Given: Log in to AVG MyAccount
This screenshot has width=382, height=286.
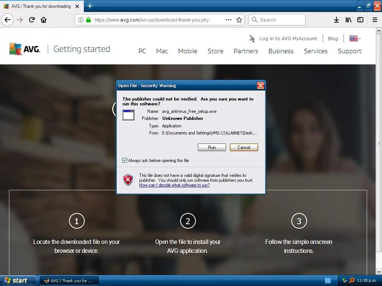Looking at the screenshot, I should pos(288,38).
